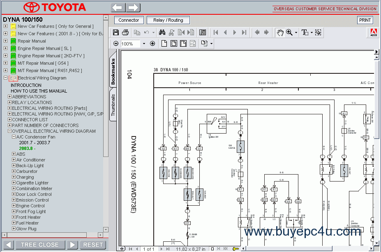This screenshot has width=381, height=252.
Task: Click the zoom out minus button
Action: coord(116,43)
